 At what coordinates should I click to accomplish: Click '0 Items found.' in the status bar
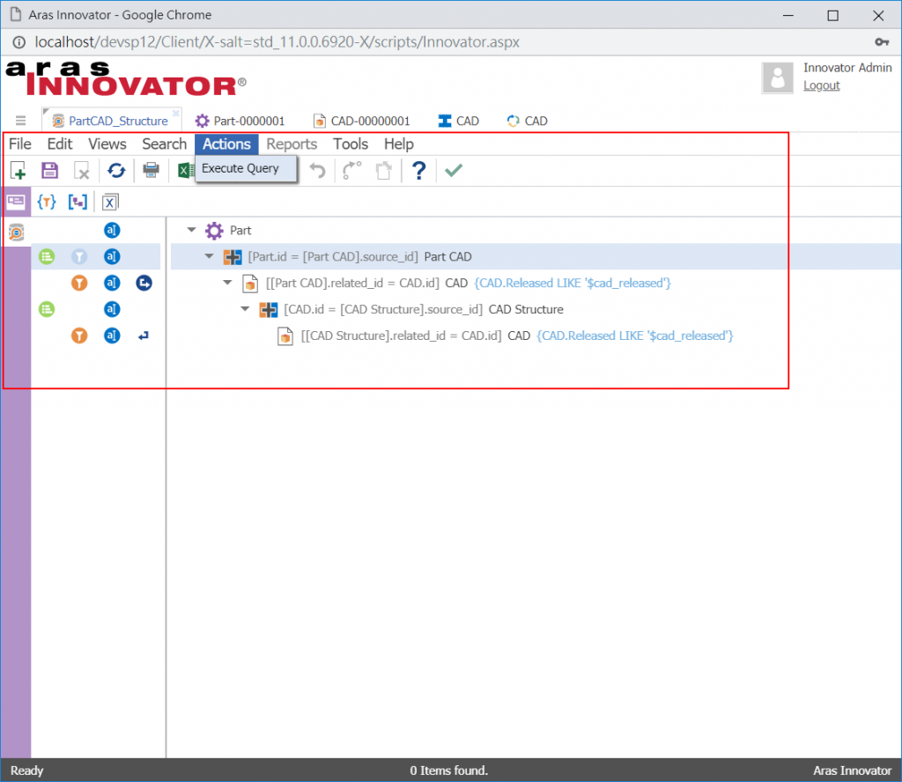click(448, 771)
